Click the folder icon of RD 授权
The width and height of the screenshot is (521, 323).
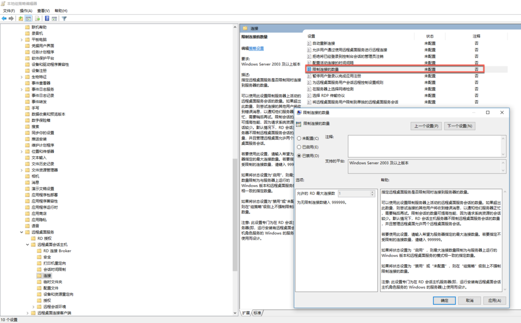tap(33, 238)
